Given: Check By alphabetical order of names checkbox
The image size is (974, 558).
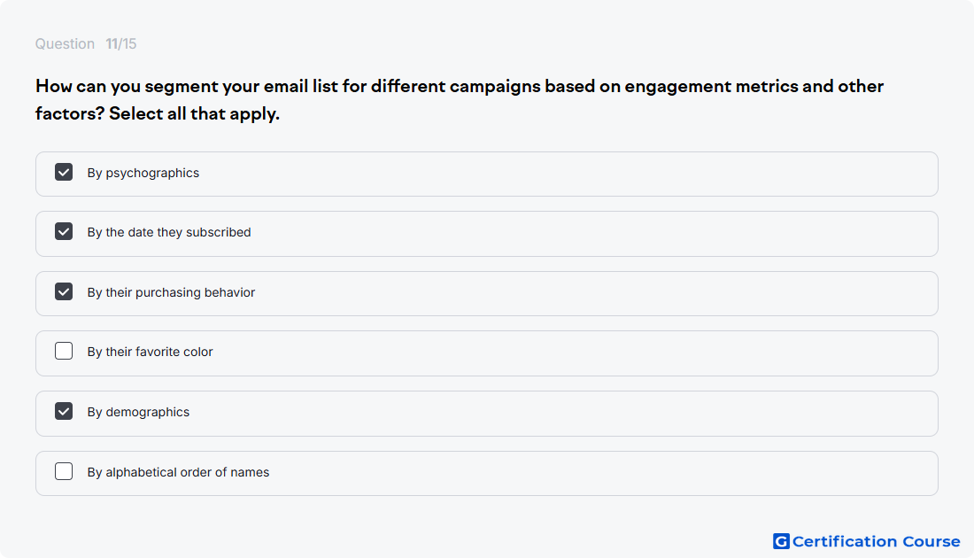Looking at the screenshot, I should 64,471.
